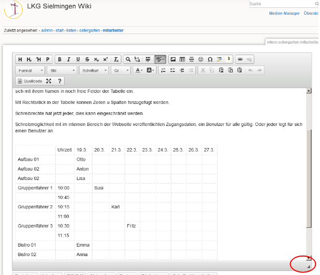Toggle underline formatting
The width and height of the screenshot is (320, 275).
[x=78, y=59]
